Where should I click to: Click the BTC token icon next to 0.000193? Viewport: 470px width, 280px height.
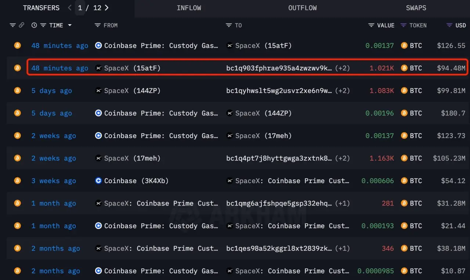(404, 226)
